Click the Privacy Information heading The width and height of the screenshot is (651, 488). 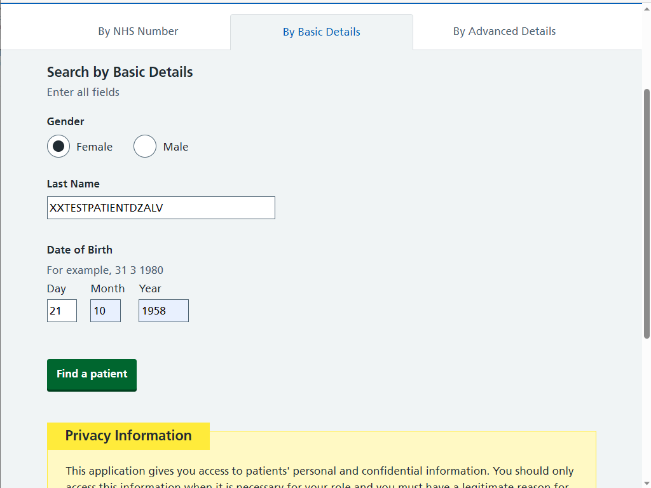(128, 436)
